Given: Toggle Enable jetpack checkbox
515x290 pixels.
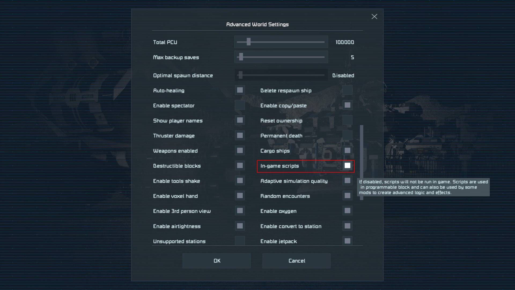Looking at the screenshot, I should click(347, 241).
